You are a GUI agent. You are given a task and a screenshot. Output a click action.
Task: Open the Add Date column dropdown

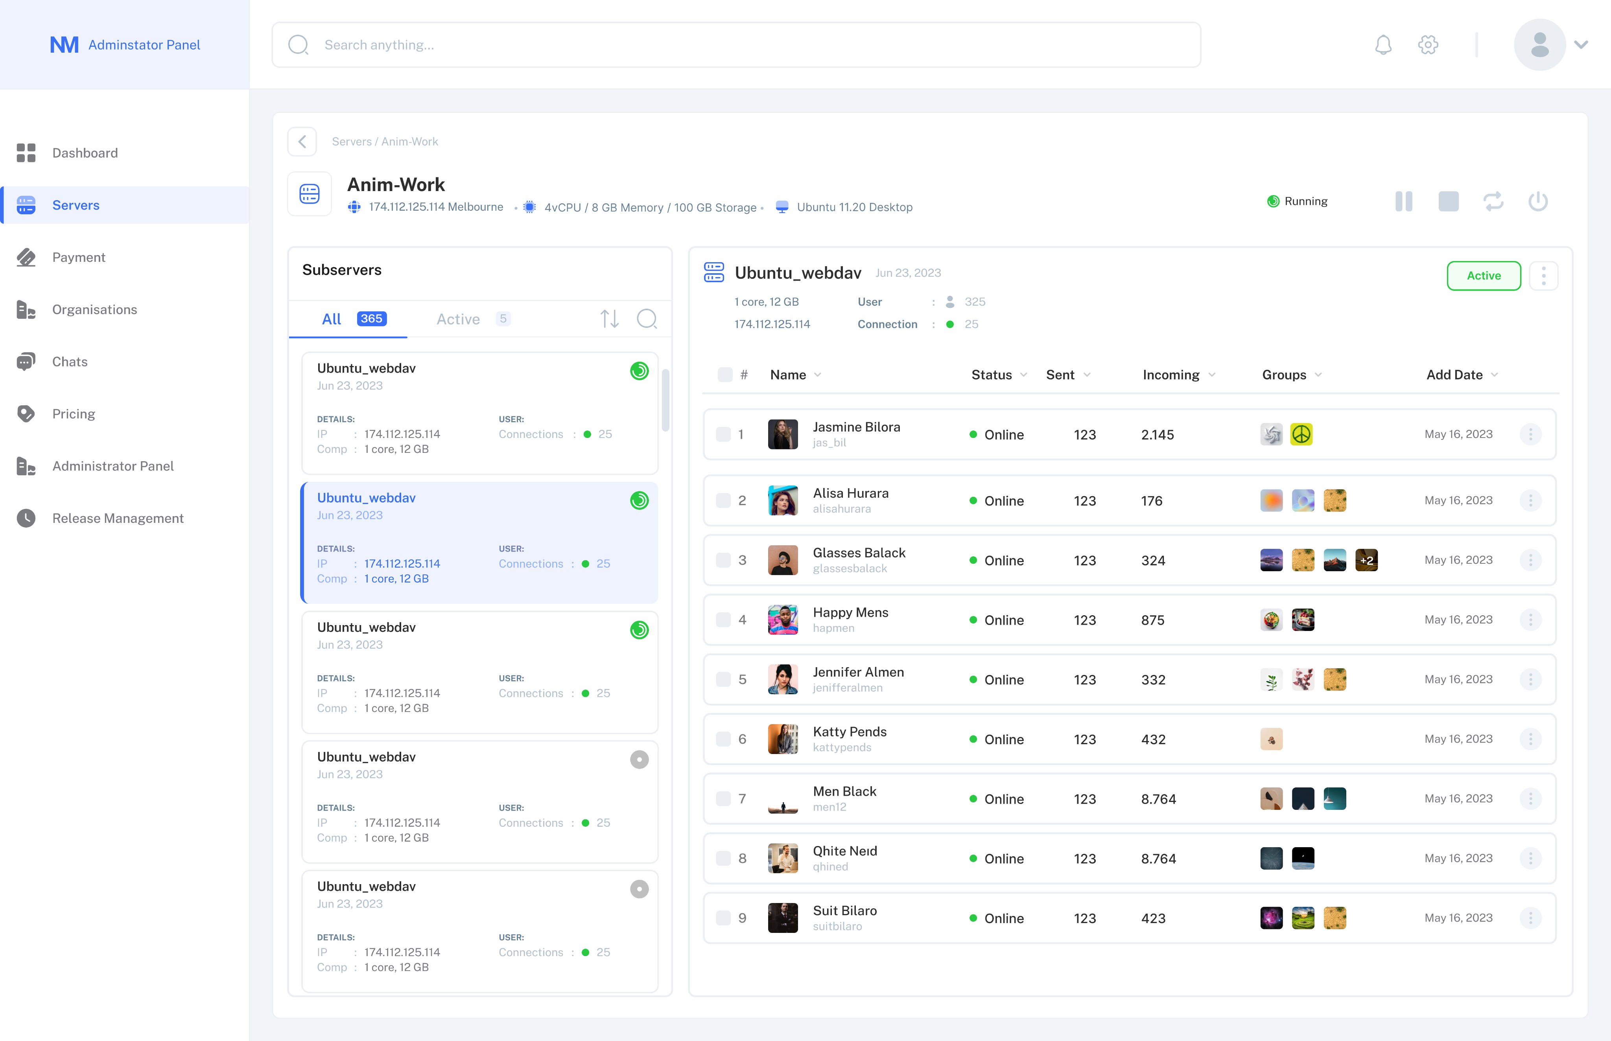[x=1494, y=375]
